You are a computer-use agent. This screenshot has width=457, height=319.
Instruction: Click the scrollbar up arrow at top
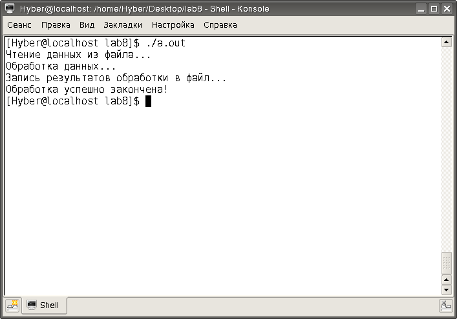446,42
